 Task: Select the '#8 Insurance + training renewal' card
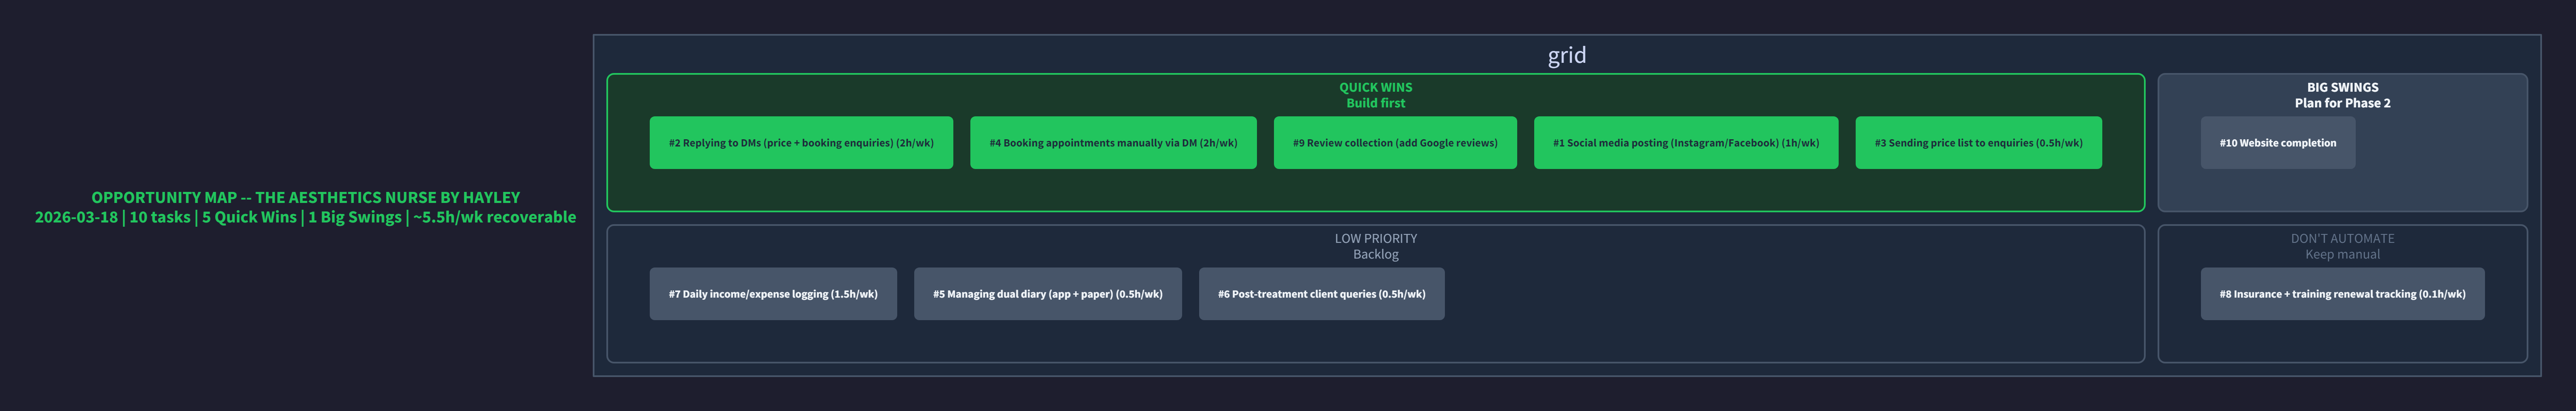point(2342,294)
